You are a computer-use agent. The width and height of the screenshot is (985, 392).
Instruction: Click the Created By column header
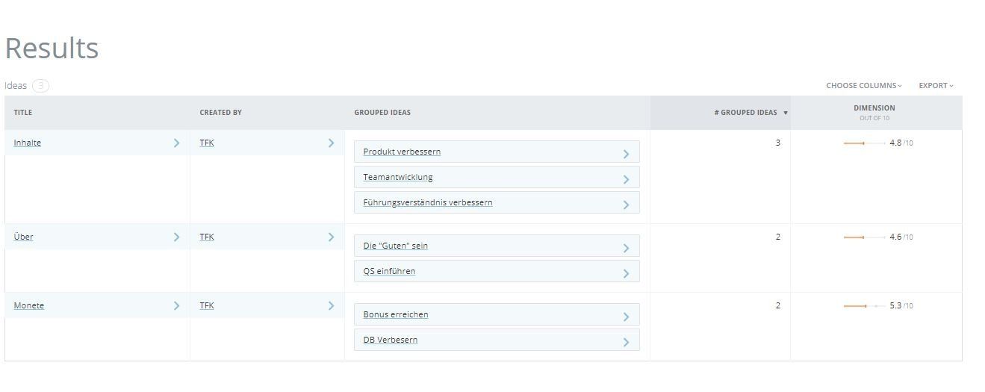click(x=220, y=113)
